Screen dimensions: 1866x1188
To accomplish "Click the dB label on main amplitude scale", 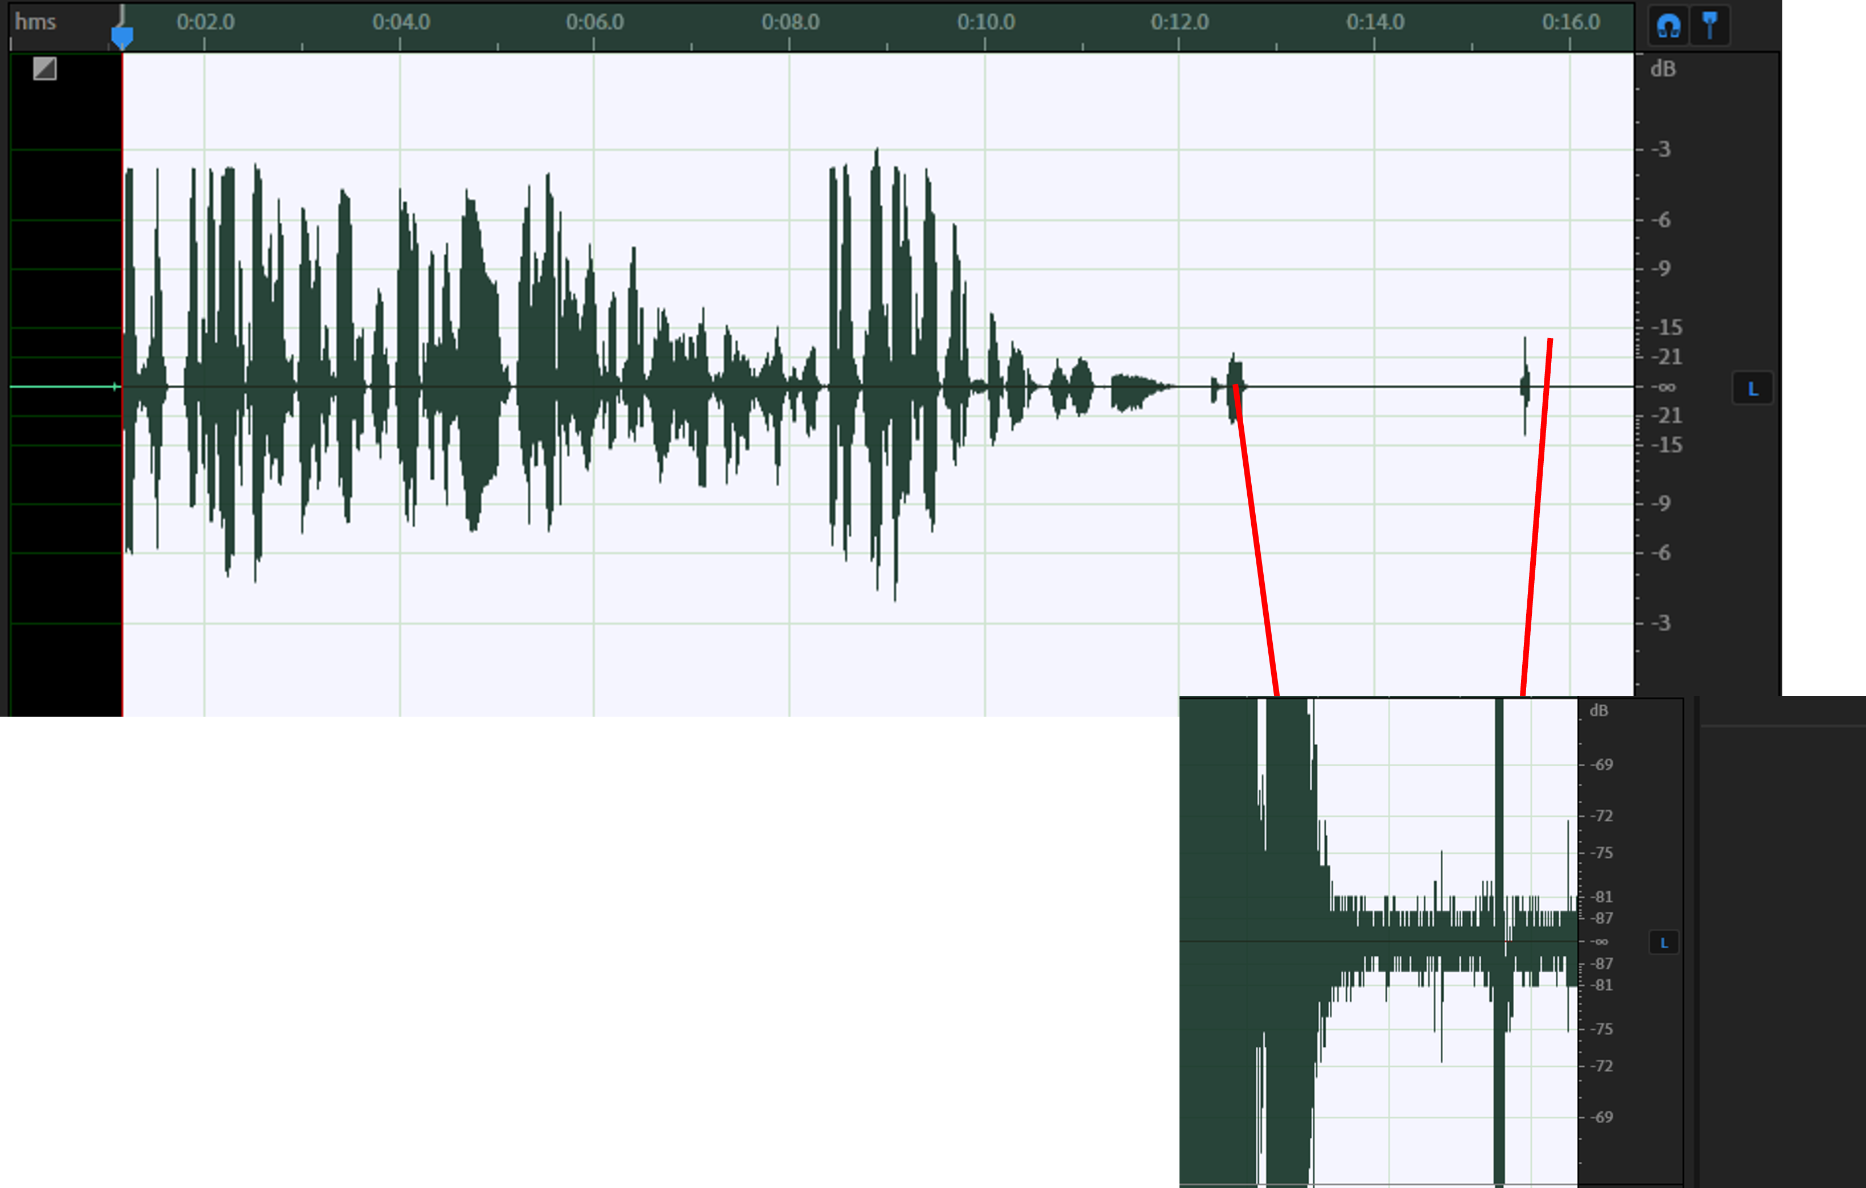I will click(x=1663, y=69).
